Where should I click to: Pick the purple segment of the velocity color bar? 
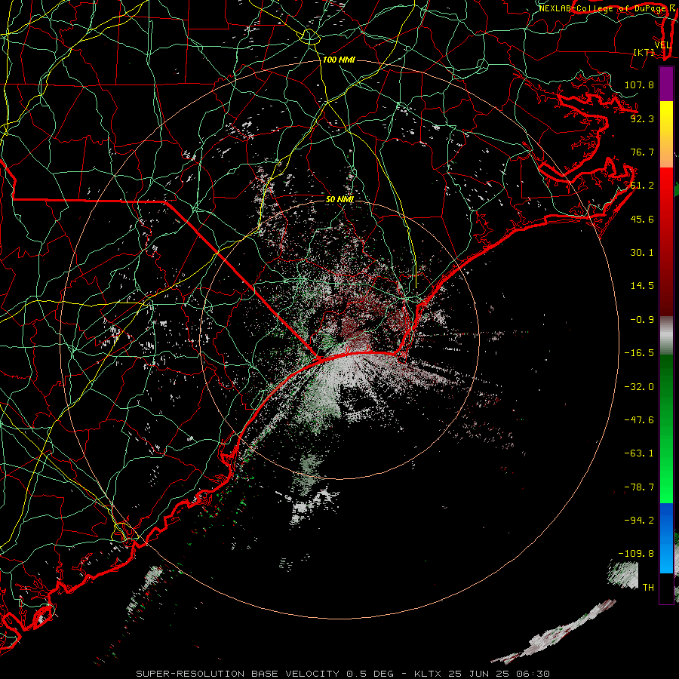click(666, 84)
